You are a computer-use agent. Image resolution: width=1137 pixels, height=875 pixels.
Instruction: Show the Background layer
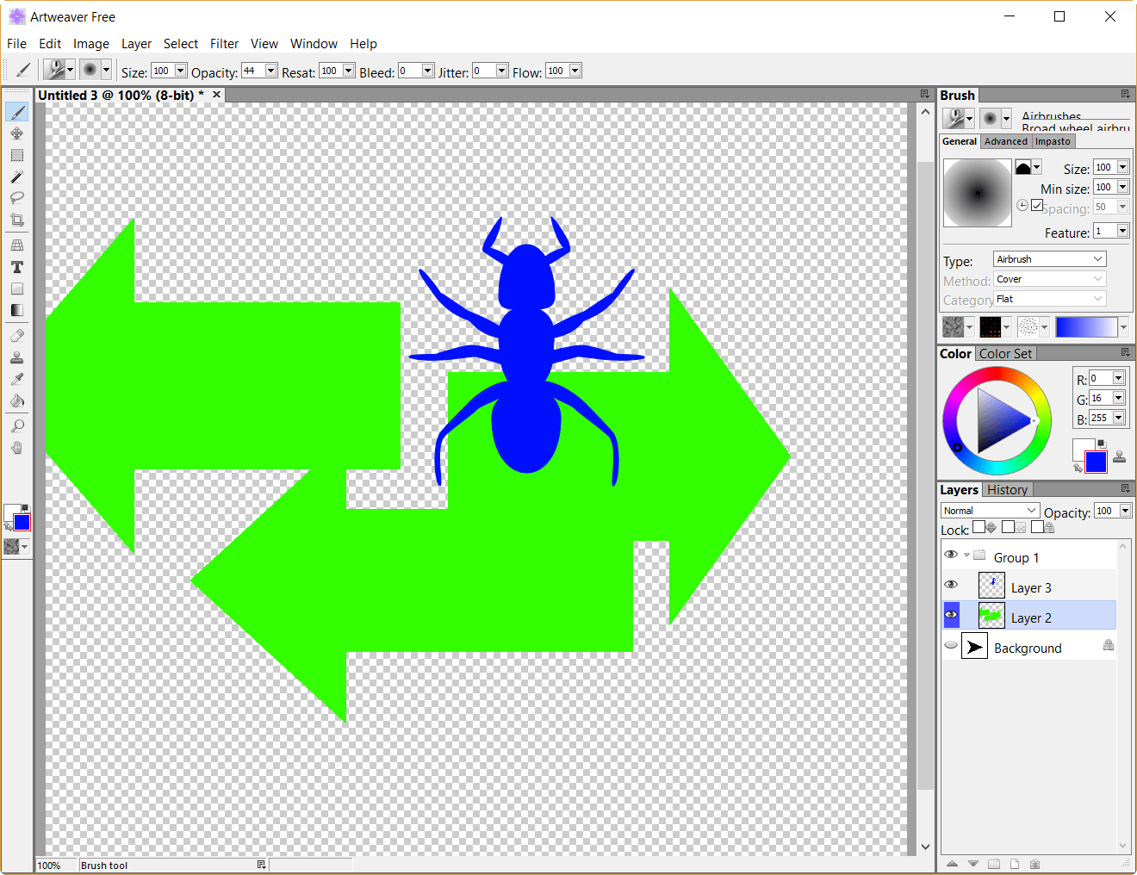pyautogui.click(x=951, y=646)
